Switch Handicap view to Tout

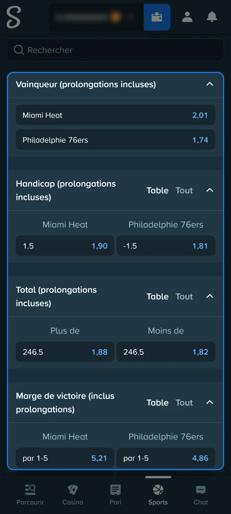(x=184, y=190)
